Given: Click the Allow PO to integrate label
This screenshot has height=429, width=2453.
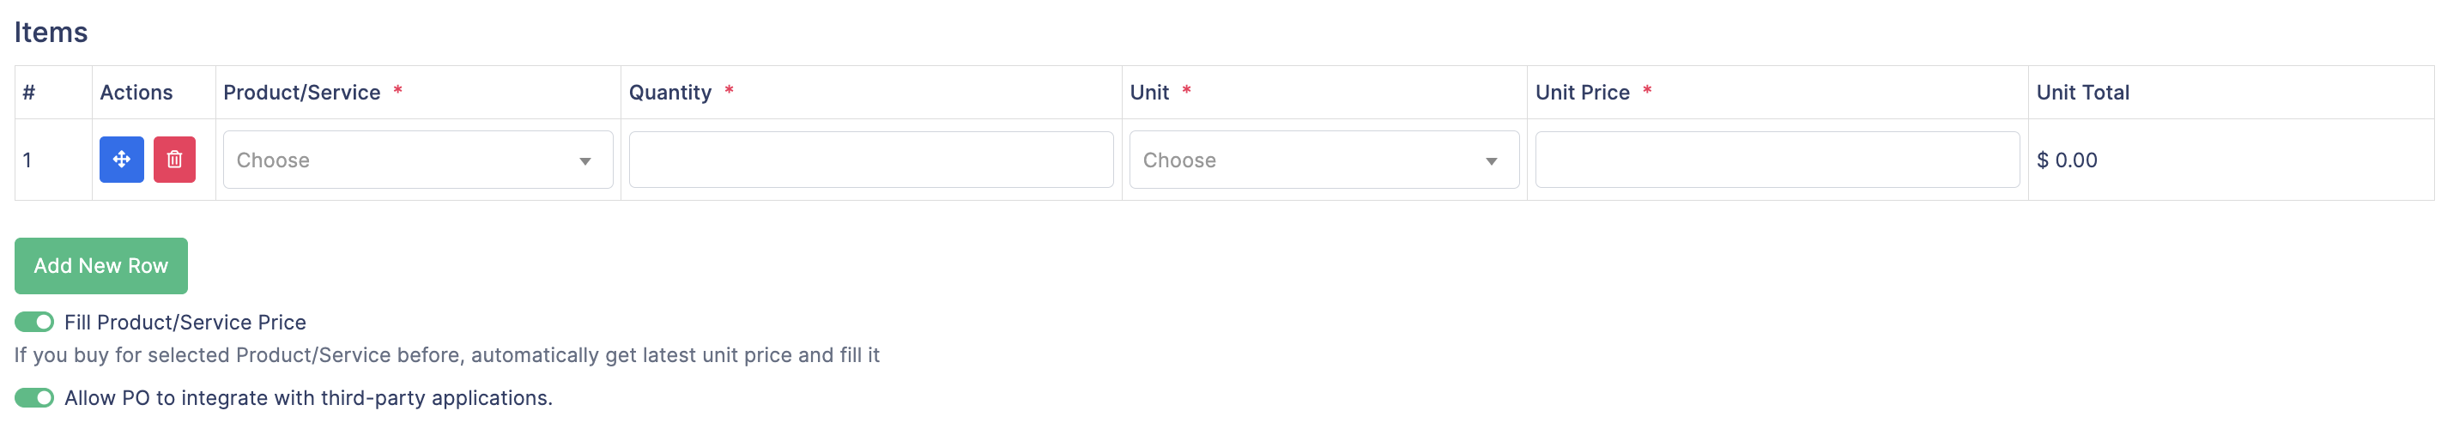Looking at the screenshot, I should (x=308, y=397).
